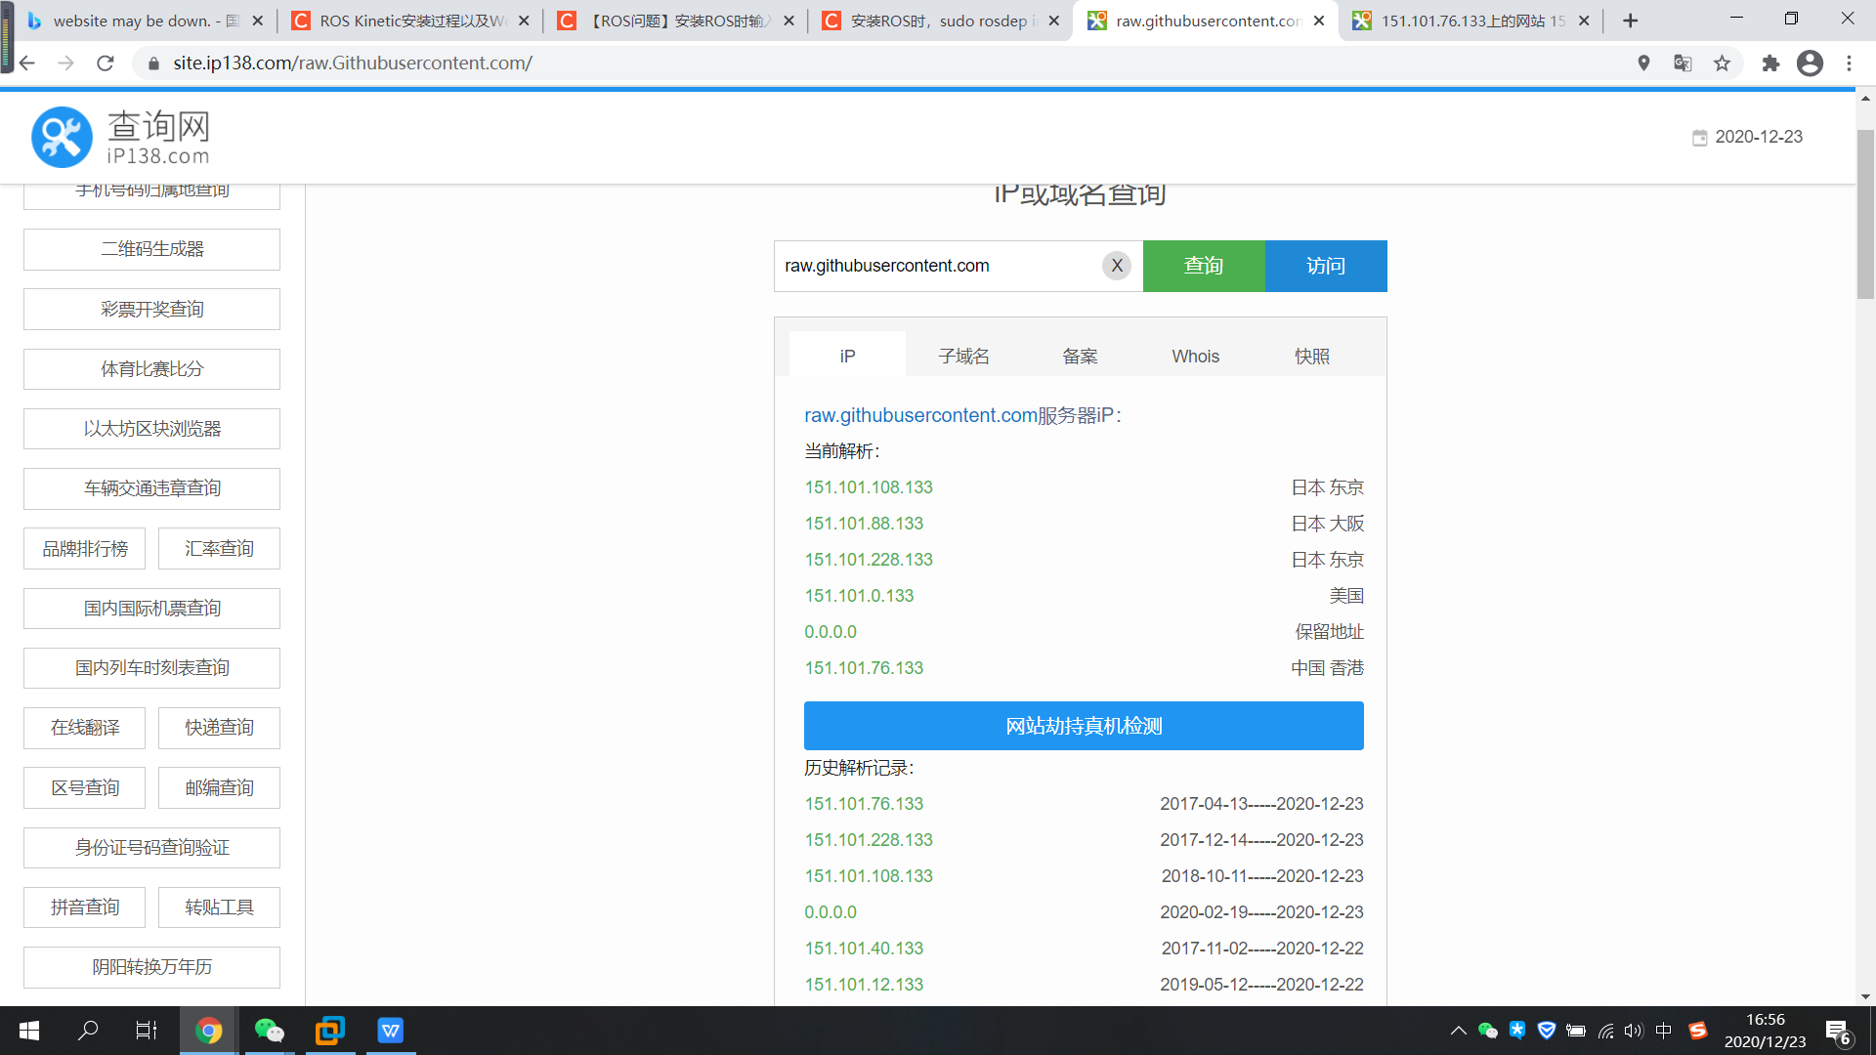Open the 二维码生成器 sidebar link
The width and height of the screenshot is (1876, 1055).
click(151, 249)
